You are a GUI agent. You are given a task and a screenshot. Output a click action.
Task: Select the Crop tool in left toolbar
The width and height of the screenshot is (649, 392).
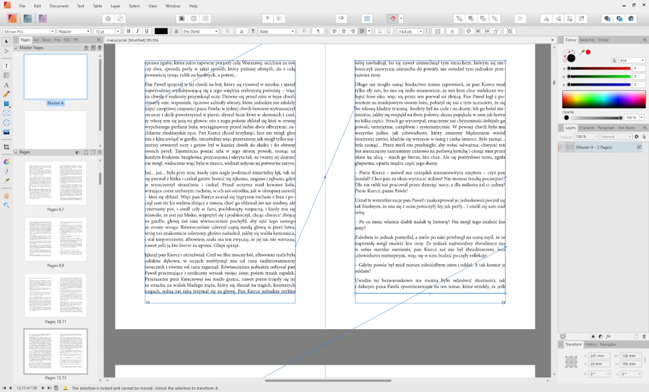7,147
